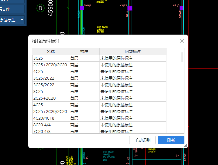This screenshot has width=218, height=165.
Task: Click the 刷新 button
Action: click(171, 140)
